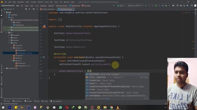Image resolution: width=197 pixels, height=110 pixels.
Task: Open the Nexus 5 API 24 device dropdown
Action: coord(135,5)
